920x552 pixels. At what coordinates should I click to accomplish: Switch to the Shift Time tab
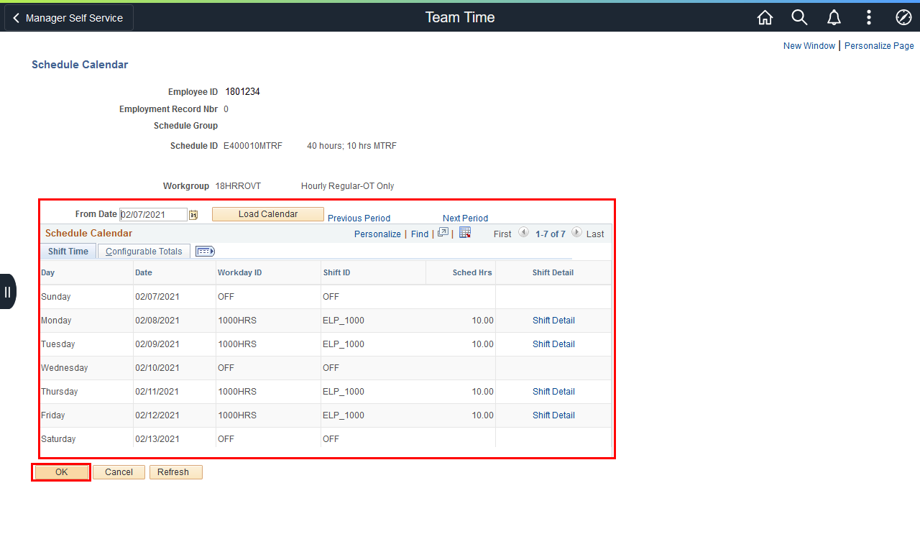68,252
